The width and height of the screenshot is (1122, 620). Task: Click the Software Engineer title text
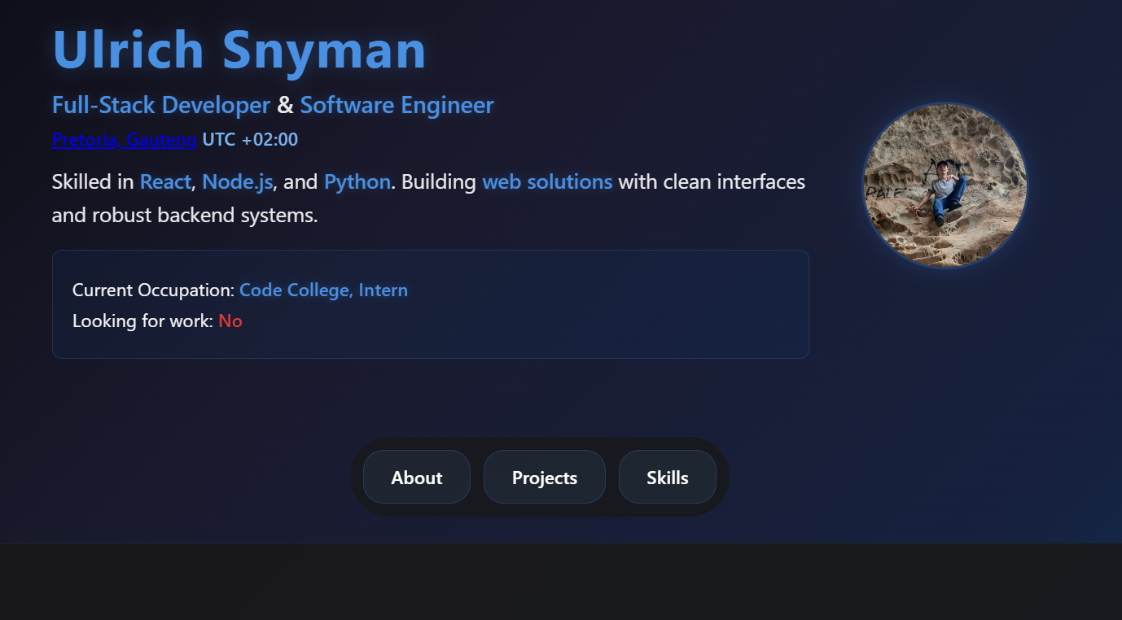pyautogui.click(x=397, y=105)
